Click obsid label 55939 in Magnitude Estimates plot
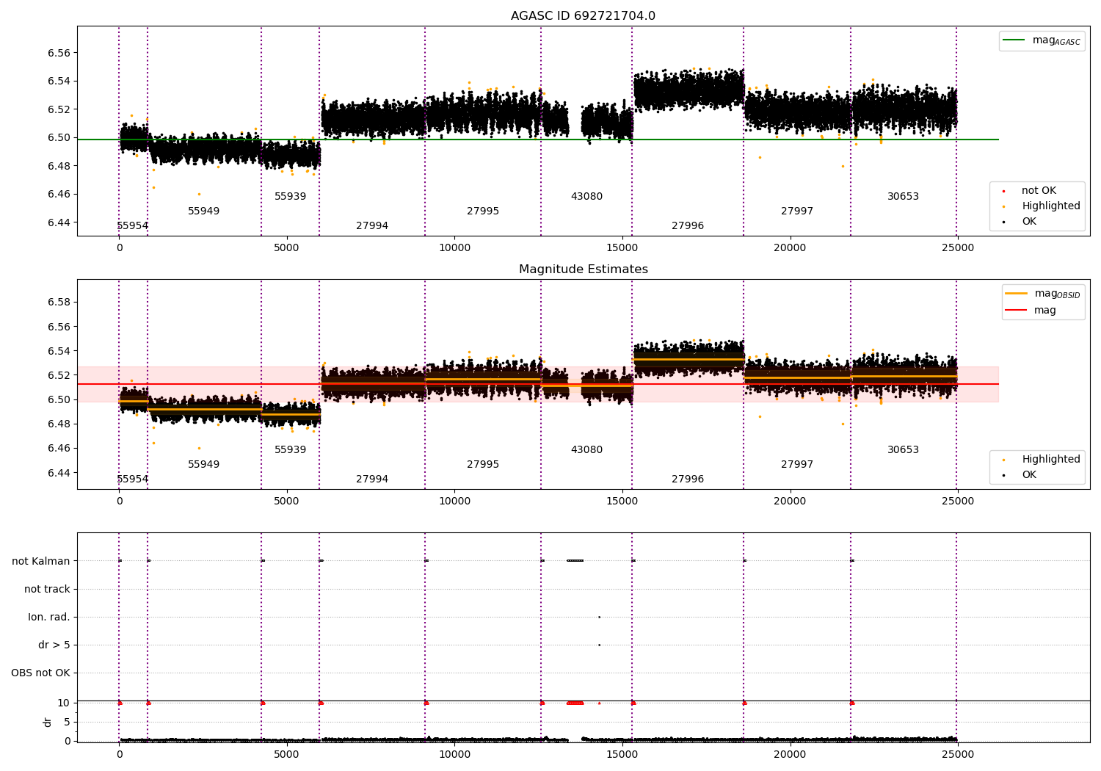The image size is (1101, 771). pos(290,450)
